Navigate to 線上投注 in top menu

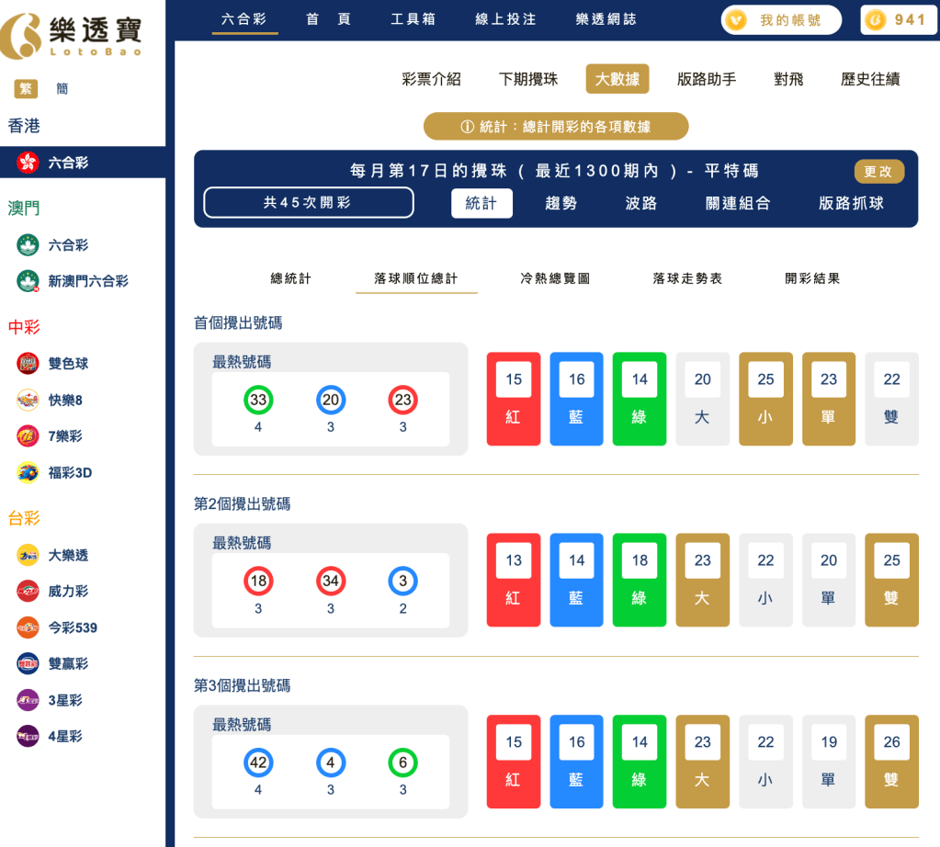[504, 19]
